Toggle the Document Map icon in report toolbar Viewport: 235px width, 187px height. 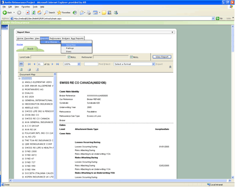pos(21,64)
